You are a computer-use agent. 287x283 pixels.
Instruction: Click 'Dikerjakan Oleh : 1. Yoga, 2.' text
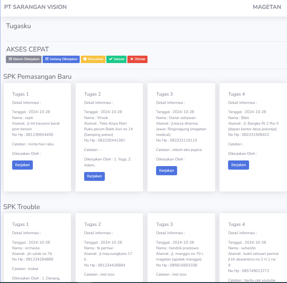[108, 159]
